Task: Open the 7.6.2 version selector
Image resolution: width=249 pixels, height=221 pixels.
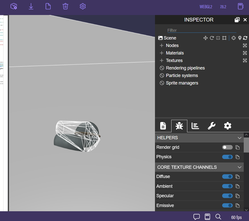Action: [223, 7]
